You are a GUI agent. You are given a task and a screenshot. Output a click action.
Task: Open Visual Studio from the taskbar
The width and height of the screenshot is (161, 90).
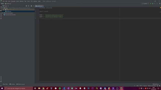(x=68, y=88)
